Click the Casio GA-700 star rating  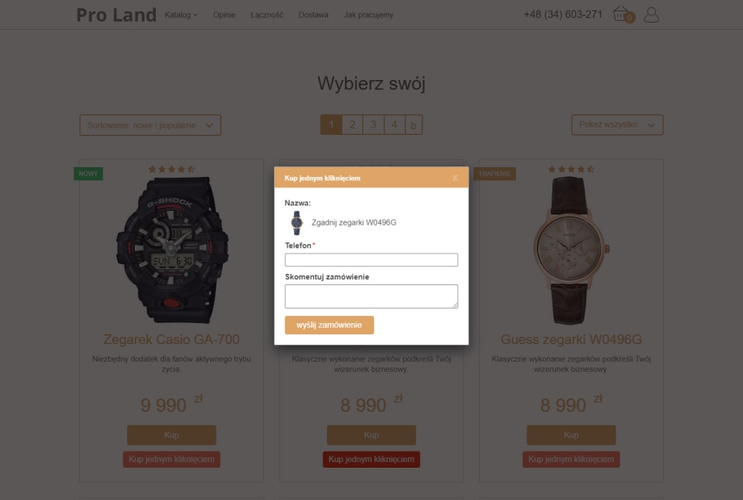[x=171, y=169]
